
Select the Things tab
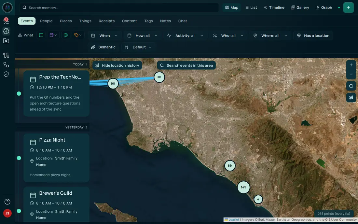click(85, 21)
